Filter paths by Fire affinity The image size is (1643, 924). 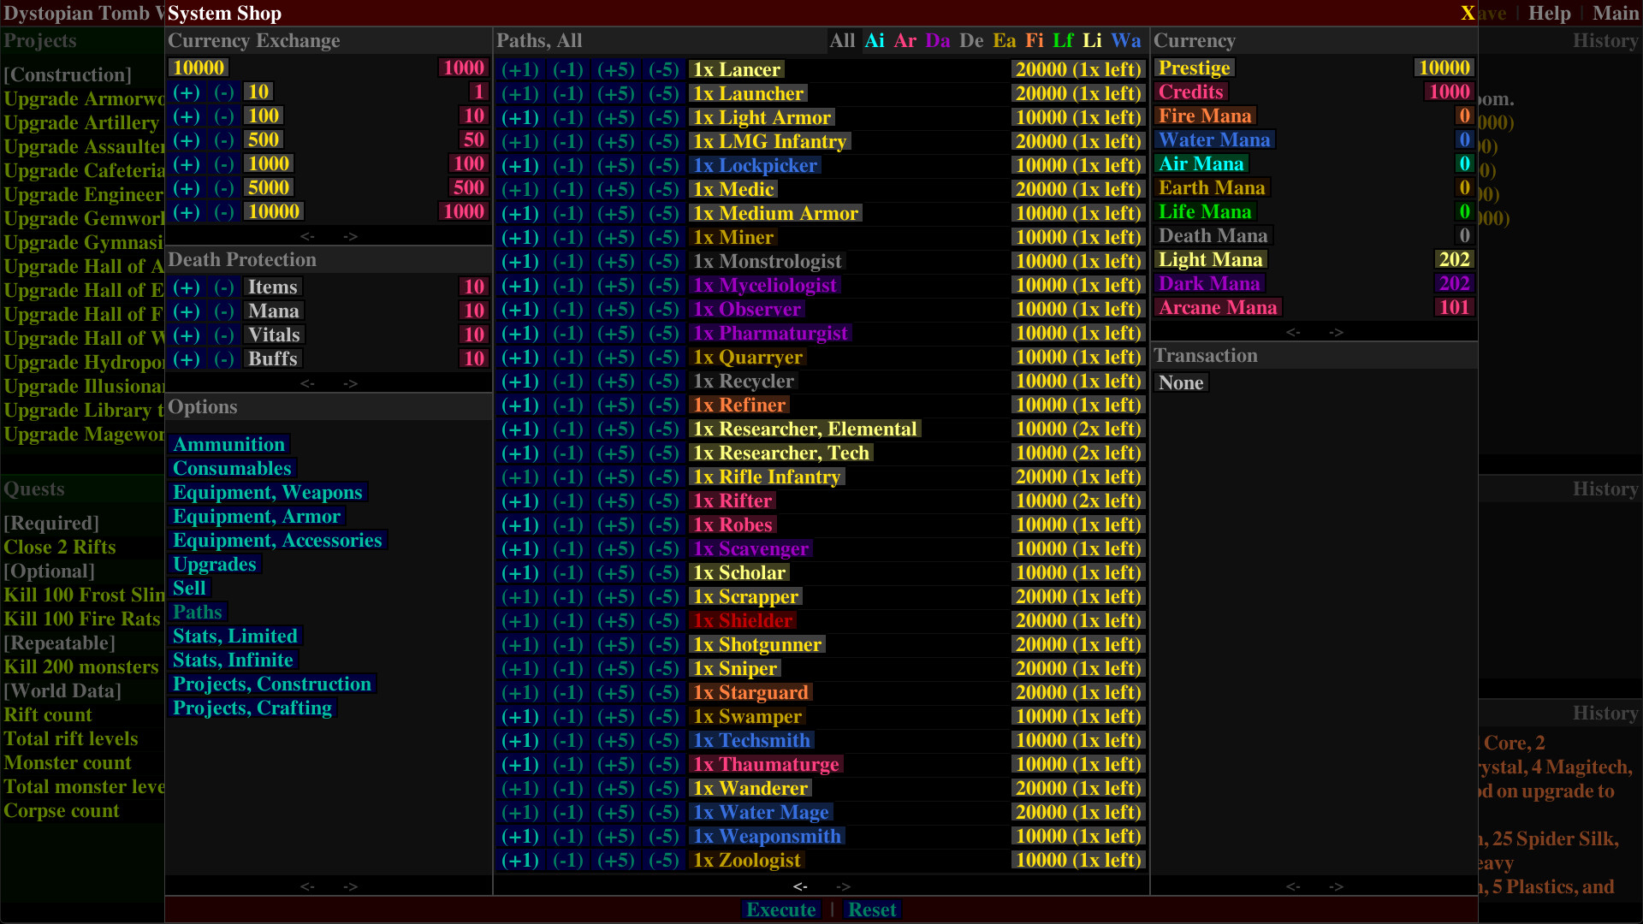[x=1035, y=40]
